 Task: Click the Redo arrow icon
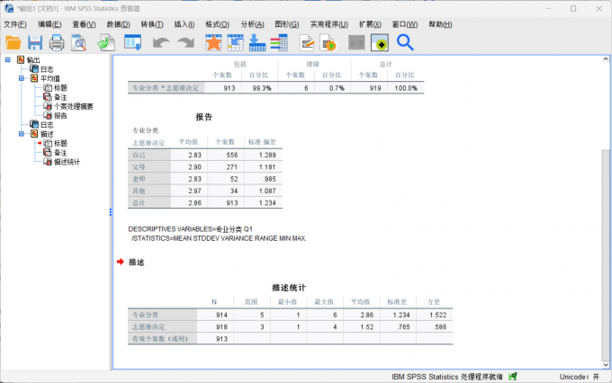click(185, 42)
